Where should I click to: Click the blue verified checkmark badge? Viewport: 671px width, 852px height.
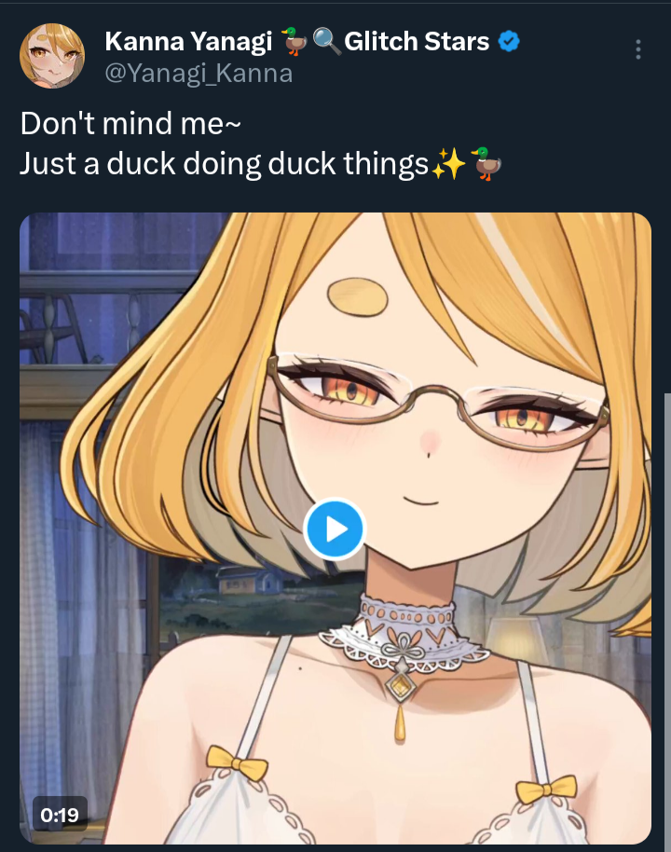click(509, 41)
